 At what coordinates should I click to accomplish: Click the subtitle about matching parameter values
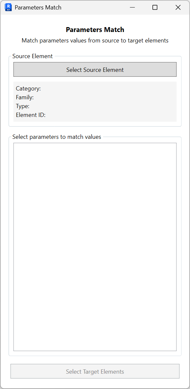click(x=95, y=41)
